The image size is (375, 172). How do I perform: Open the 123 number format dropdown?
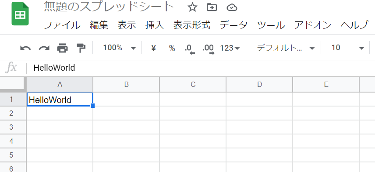(230, 48)
